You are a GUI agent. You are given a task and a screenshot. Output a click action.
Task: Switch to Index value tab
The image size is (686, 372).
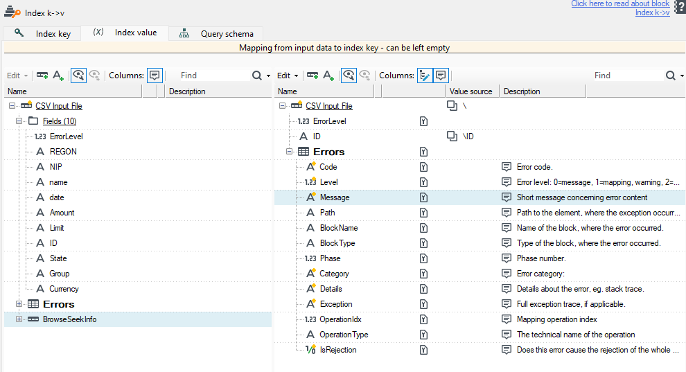[125, 33]
